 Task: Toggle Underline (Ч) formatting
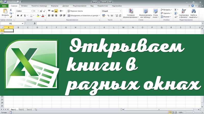click(25, 15)
